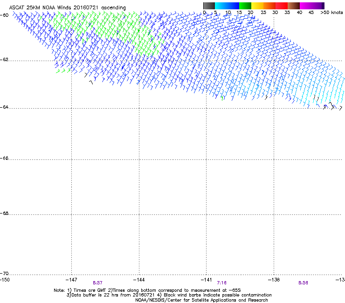Click the longitude label '-147'
This screenshot has width=345, height=303.
coord(71,280)
